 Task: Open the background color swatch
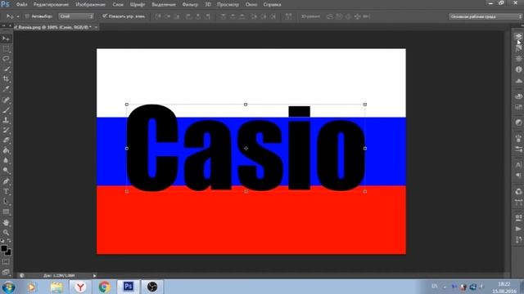pyautogui.click(x=8, y=252)
